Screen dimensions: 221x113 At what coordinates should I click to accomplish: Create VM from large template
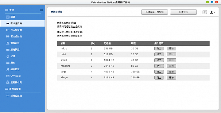pyautogui.click(x=159, y=72)
